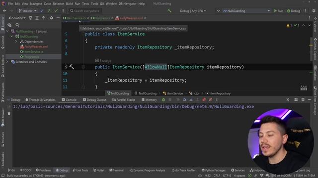The image size is (318, 178).
Task: Open the NullGuarding run configuration dropdown
Action: tap(246, 11)
